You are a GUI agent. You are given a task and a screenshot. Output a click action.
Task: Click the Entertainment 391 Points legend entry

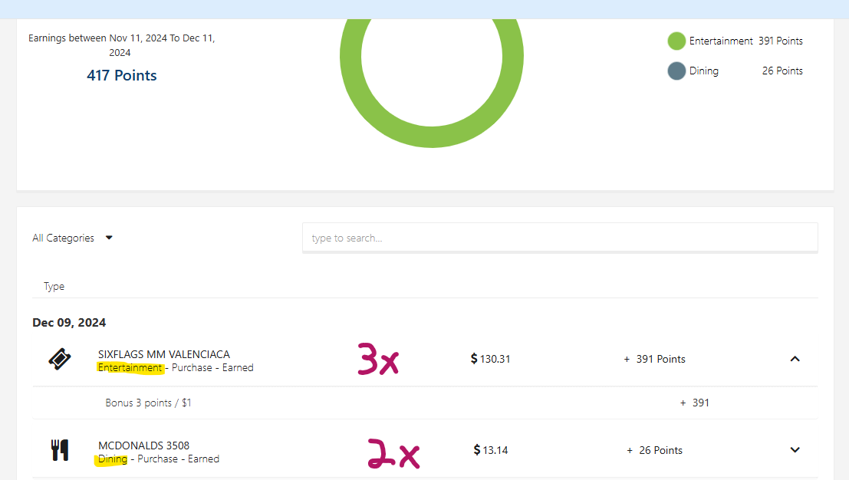point(735,41)
